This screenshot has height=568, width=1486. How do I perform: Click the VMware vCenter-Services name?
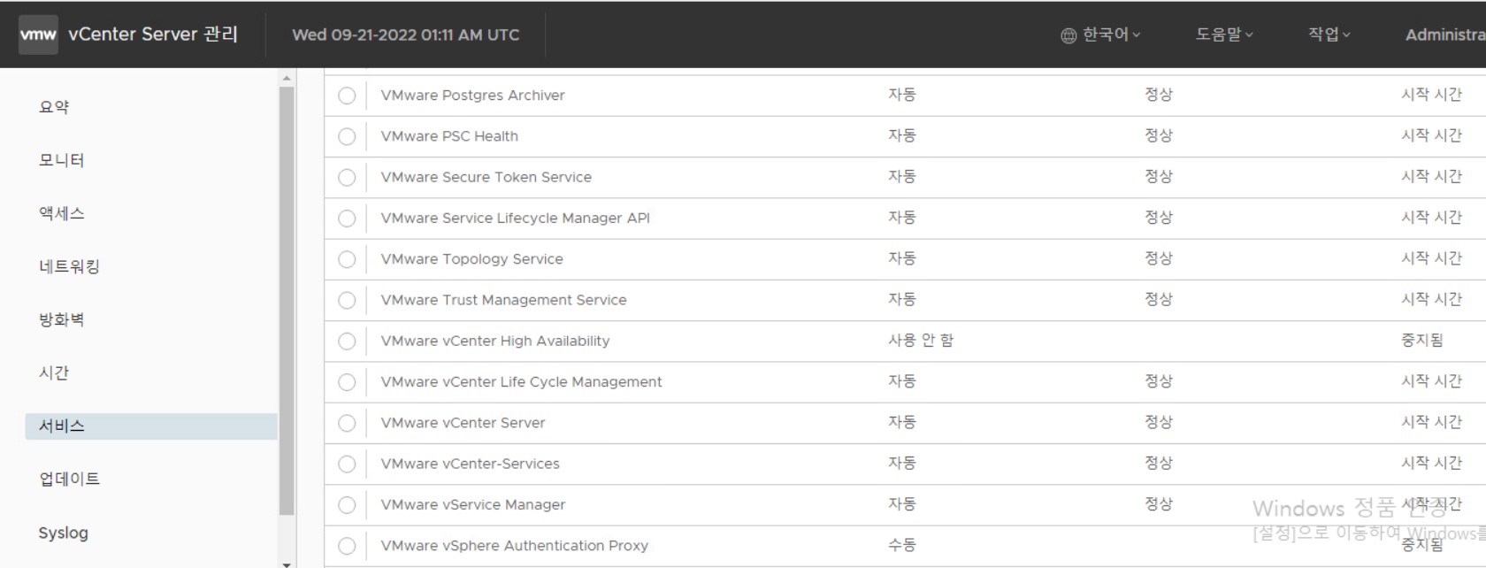click(x=470, y=464)
